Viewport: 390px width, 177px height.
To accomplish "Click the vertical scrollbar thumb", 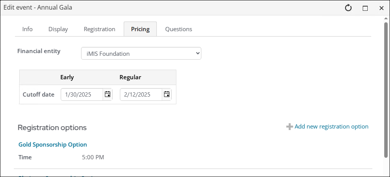I will [x=386, y=88].
